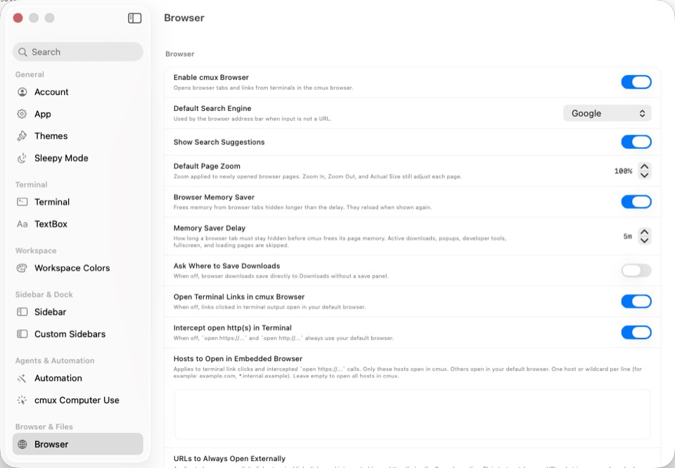Click the Memory Saver Delay label
Viewport: 675px width, 468px height.
click(210, 228)
